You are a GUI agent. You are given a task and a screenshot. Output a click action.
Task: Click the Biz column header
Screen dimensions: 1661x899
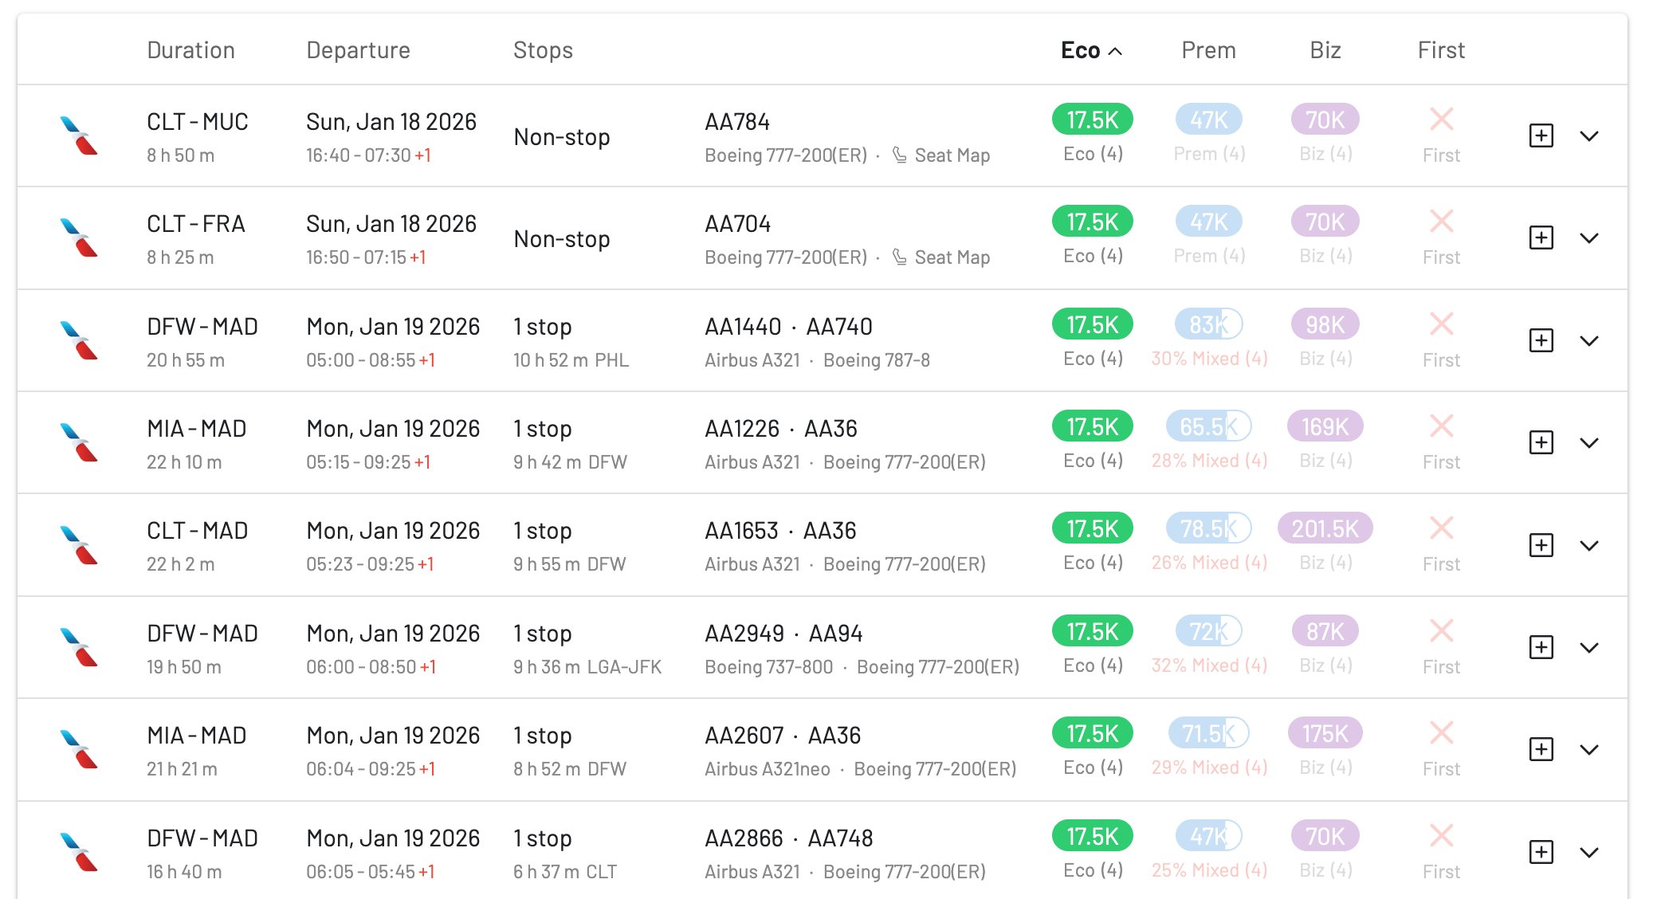coord(1324,49)
